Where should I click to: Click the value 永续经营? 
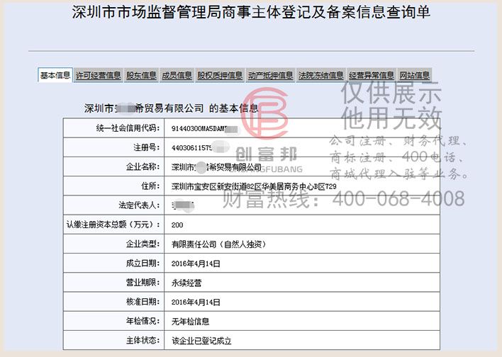pos(186,283)
